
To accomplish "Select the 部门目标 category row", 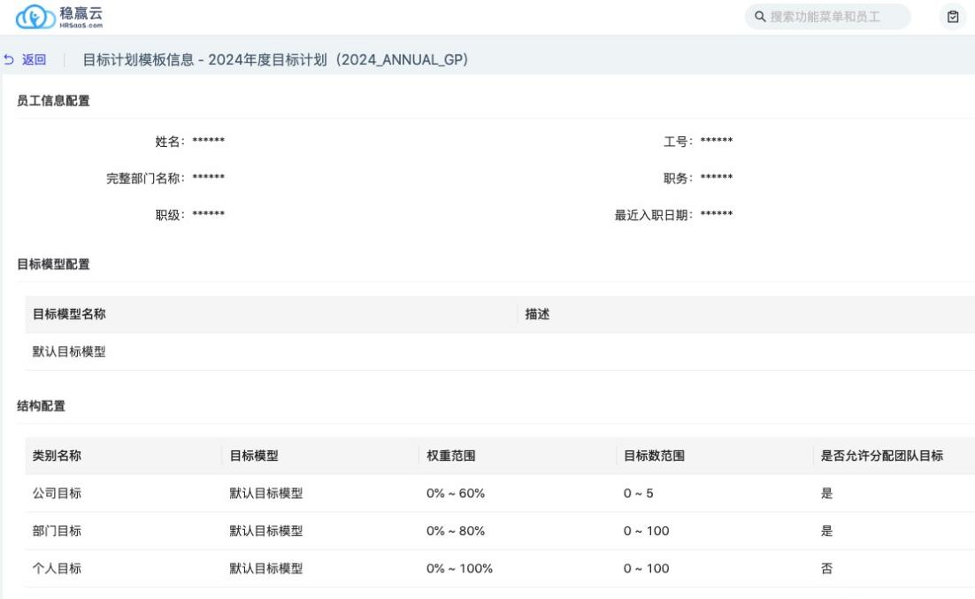I will point(57,531).
